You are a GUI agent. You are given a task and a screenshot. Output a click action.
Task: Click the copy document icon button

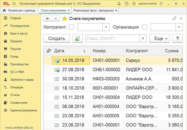coord(78,38)
